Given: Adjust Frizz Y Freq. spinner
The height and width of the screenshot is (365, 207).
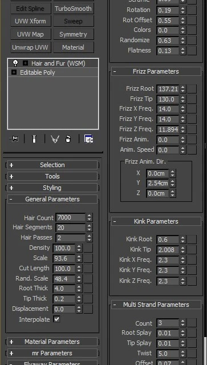Looking at the screenshot, I should 183,119.
